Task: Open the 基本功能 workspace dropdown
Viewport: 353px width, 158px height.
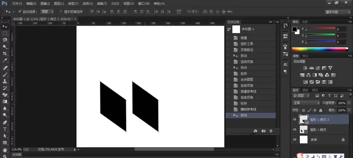Action: click(337, 12)
